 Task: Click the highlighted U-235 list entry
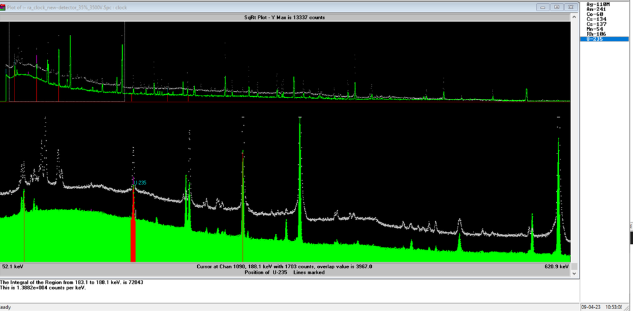(x=595, y=40)
